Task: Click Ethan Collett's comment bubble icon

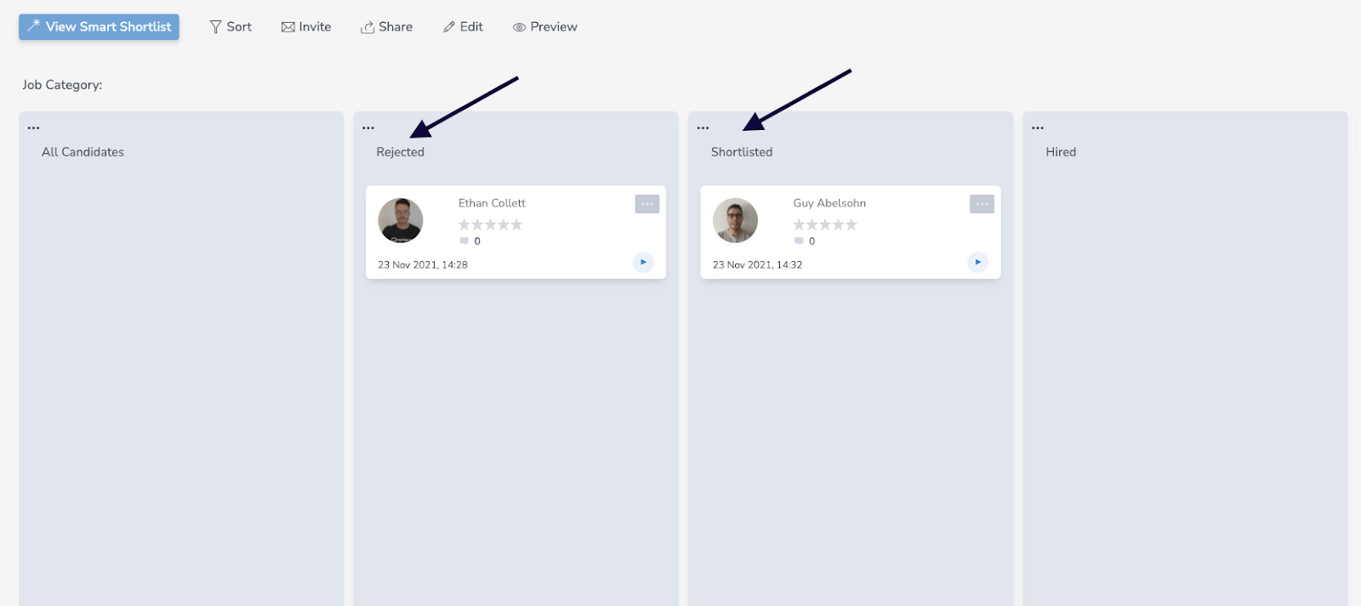Action: (464, 241)
